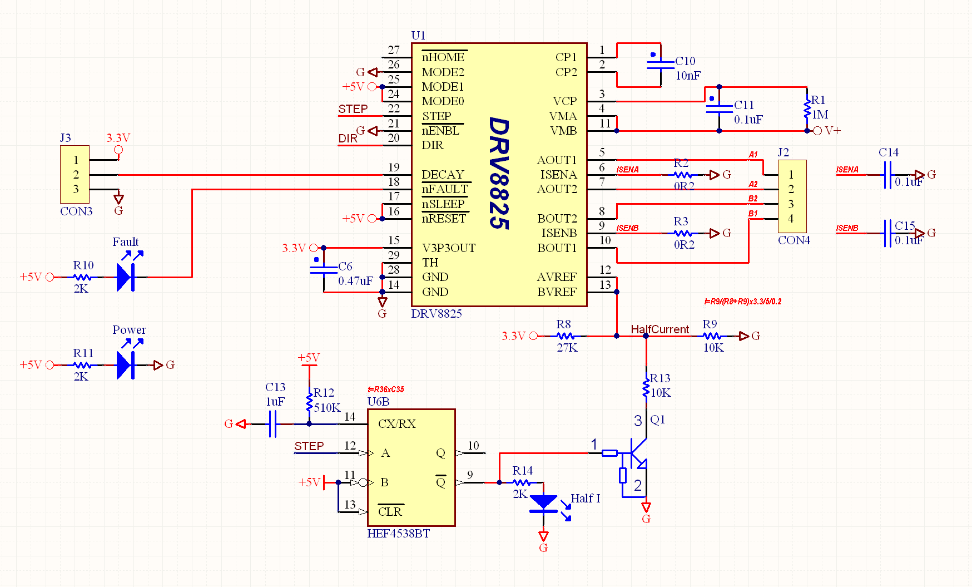The image size is (972, 587).
Task: Click the DECAY pin name
Action: (443, 175)
